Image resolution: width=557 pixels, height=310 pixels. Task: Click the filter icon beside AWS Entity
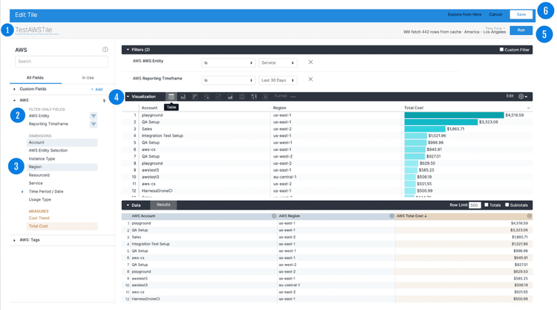[x=94, y=116]
